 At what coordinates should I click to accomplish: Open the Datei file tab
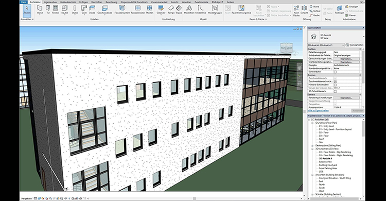tap(23, 2)
